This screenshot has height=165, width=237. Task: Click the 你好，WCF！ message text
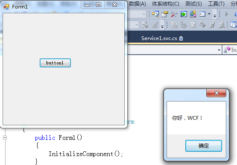point(187,118)
